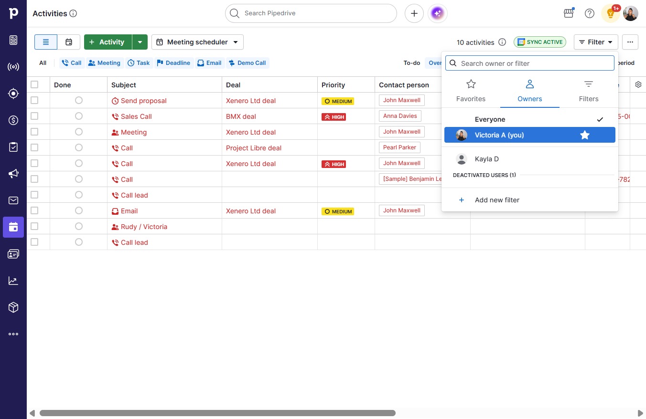Click the Search owner or filter field
The width and height of the screenshot is (646, 419).
530,63
